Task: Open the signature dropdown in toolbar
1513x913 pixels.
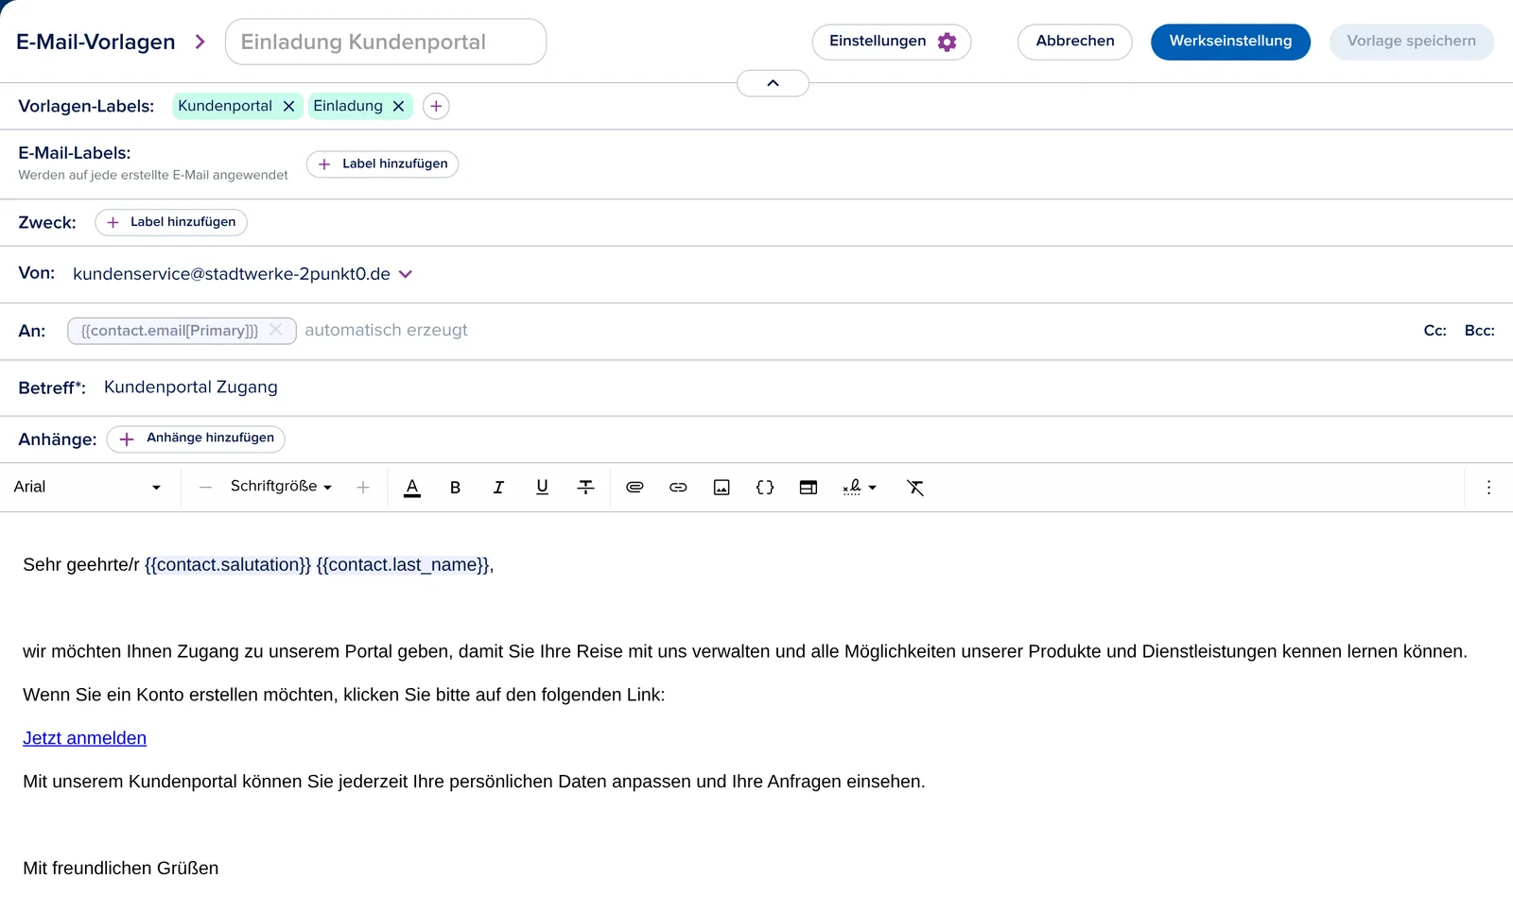Action: click(x=860, y=488)
